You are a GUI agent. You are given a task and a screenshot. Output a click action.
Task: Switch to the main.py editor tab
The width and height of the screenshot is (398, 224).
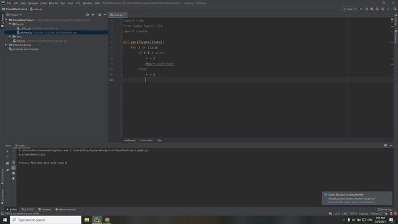pos(117,15)
